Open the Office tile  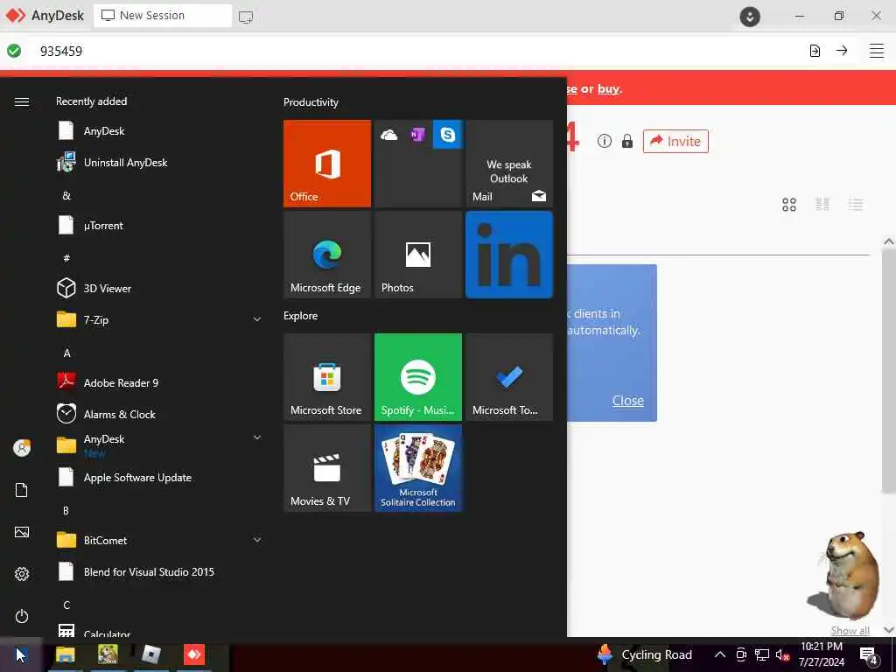point(327,164)
